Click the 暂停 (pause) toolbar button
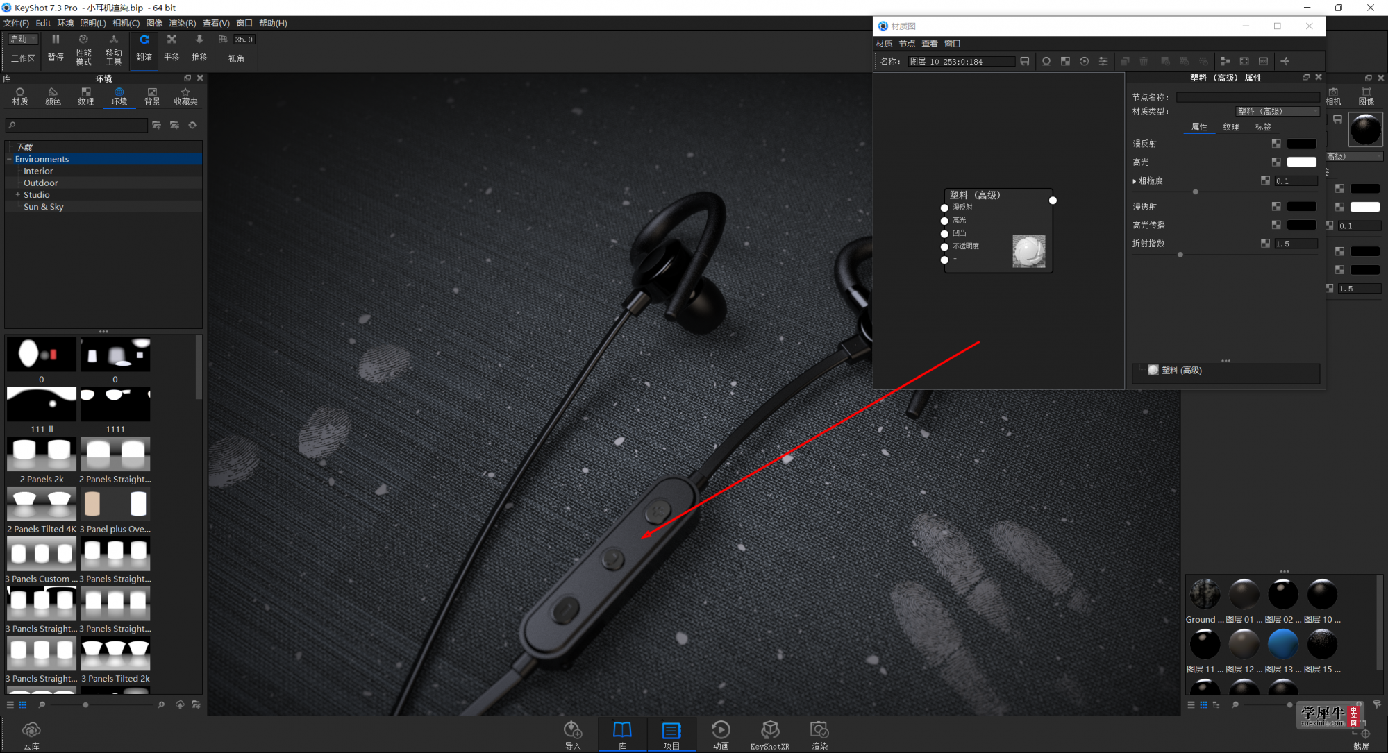 coord(56,48)
